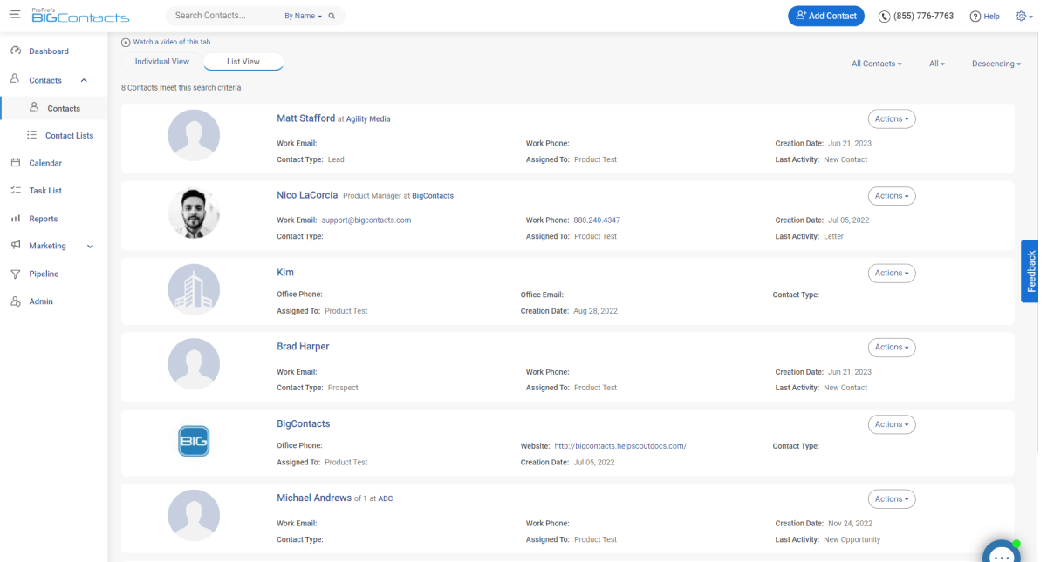Screen dimensions: 1047x562
Task: Click the Help question mark icon
Action: point(975,17)
